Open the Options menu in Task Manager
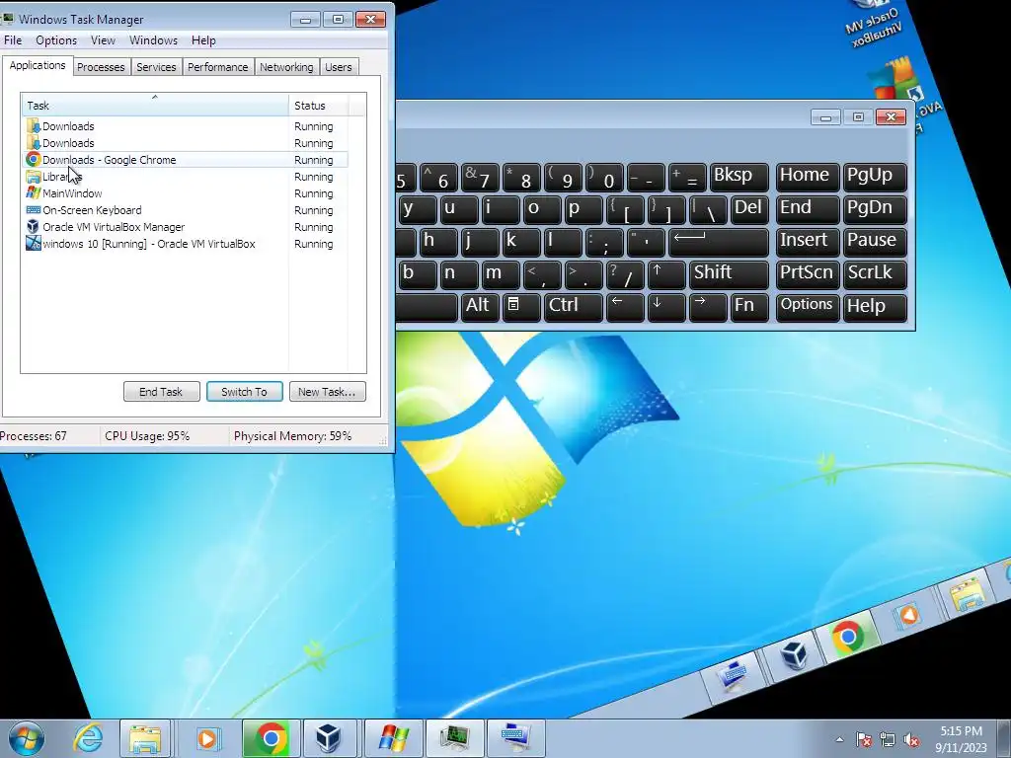1011x758 pixels. point(56,39)
